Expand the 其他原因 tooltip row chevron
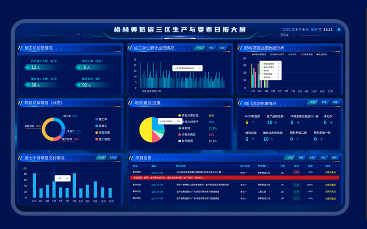The width and height of the screenshot is (367, 229). click(x=278, y=77)
